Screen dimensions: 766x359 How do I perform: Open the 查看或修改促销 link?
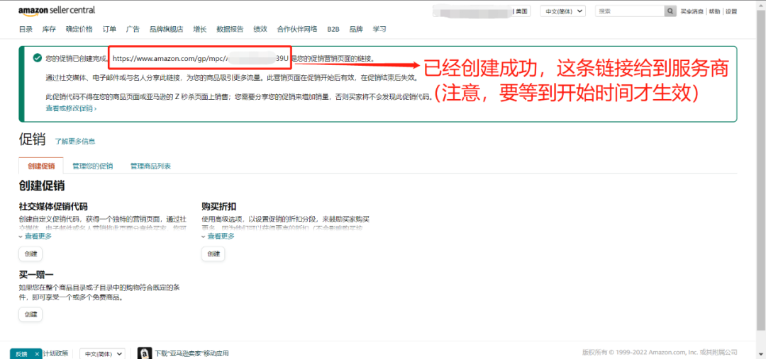click(x=71, y=108)
